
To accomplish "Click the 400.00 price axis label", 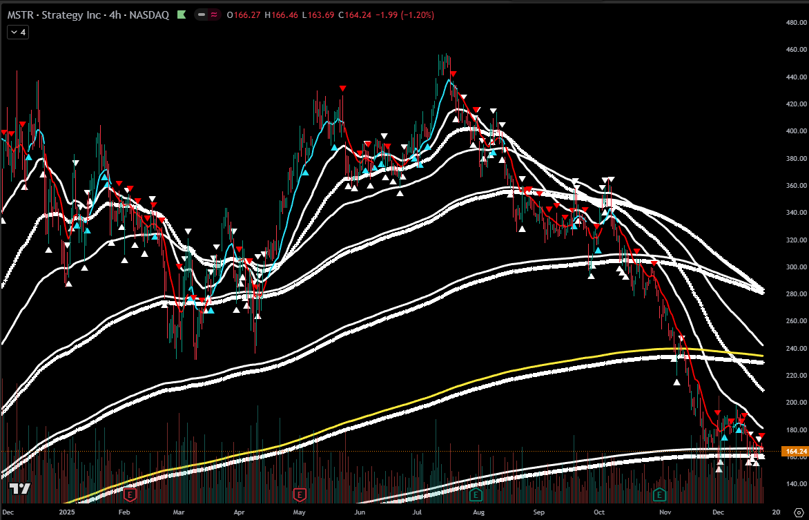I will coord(796,131).
